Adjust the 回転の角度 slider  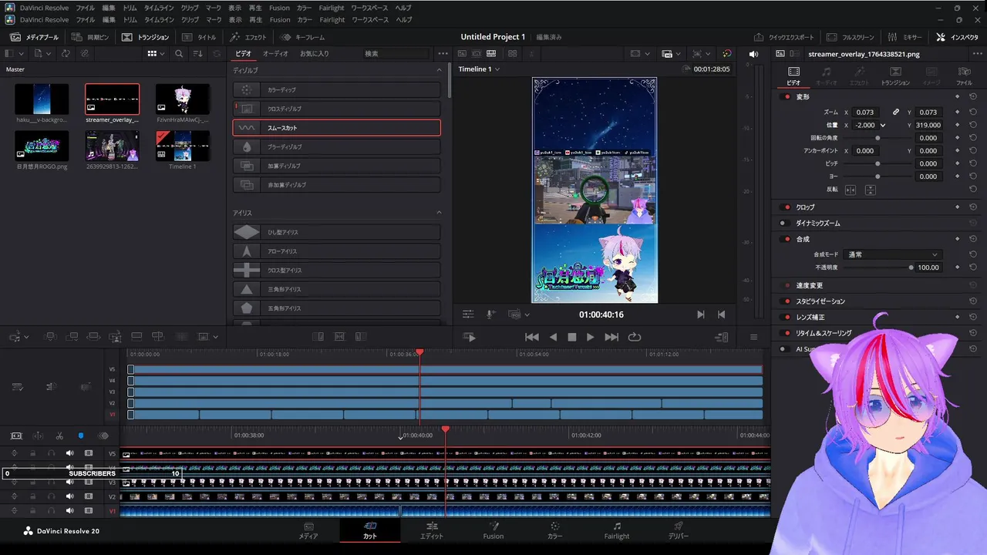click(878, 138)
